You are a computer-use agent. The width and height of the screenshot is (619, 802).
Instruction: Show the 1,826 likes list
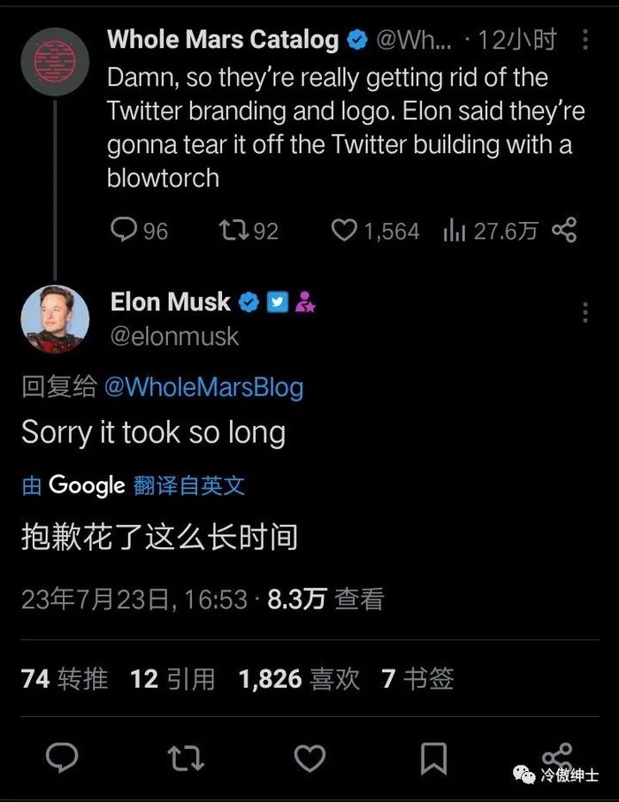point(299,678)
